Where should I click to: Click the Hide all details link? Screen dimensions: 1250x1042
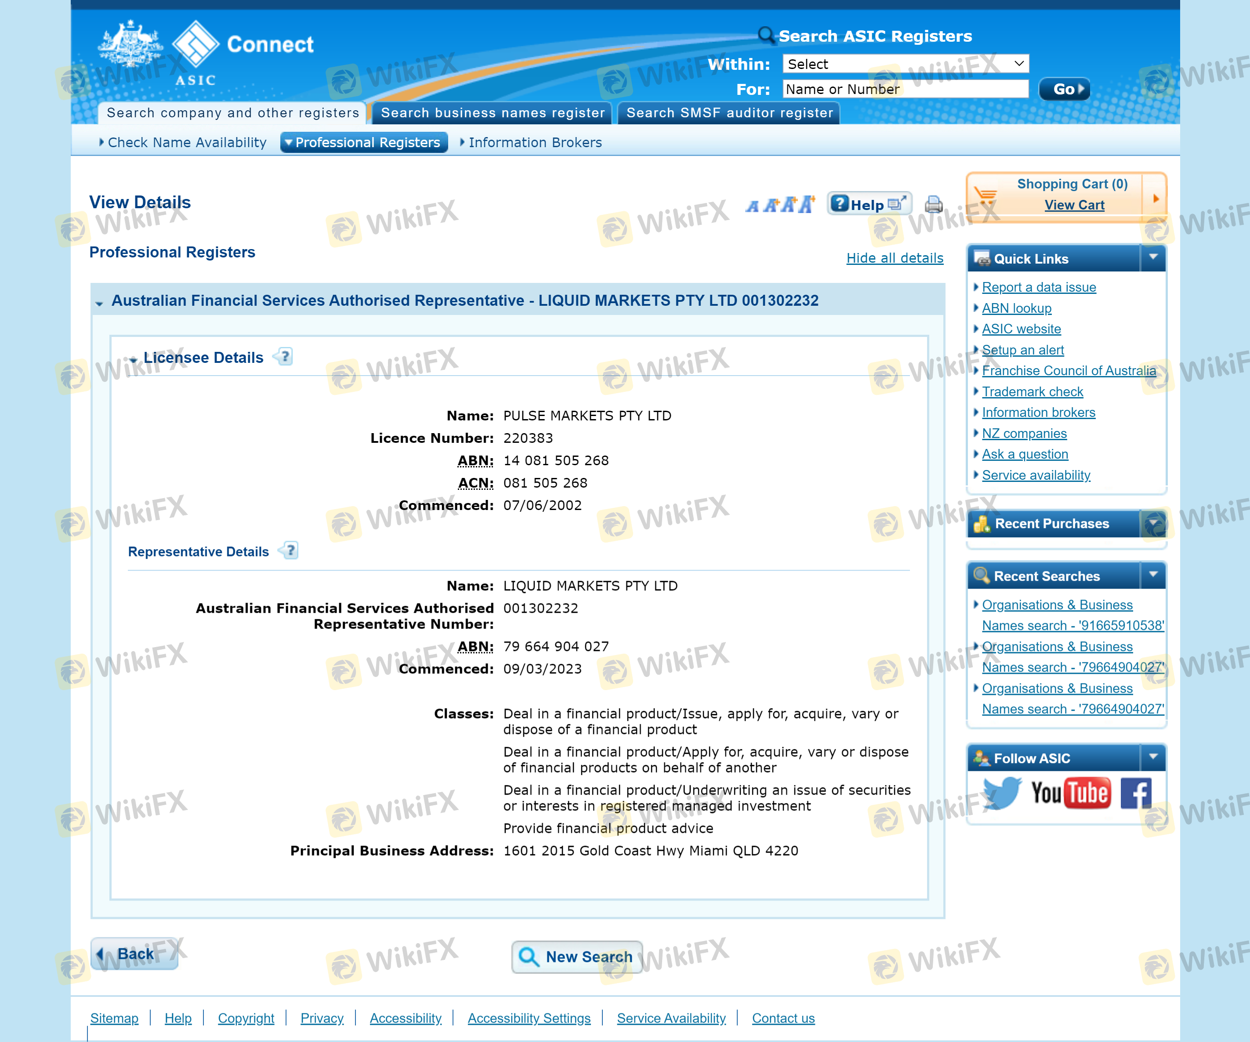(x=895, y=258)
